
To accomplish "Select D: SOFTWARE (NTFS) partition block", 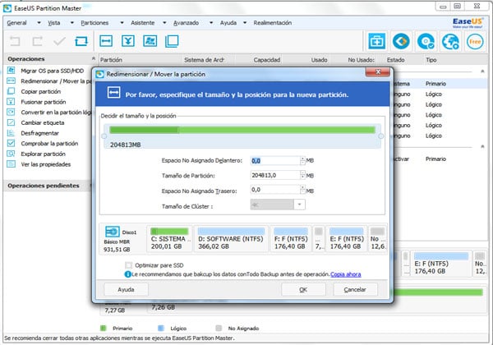I will pyautogui.click(x=231, y=239).
